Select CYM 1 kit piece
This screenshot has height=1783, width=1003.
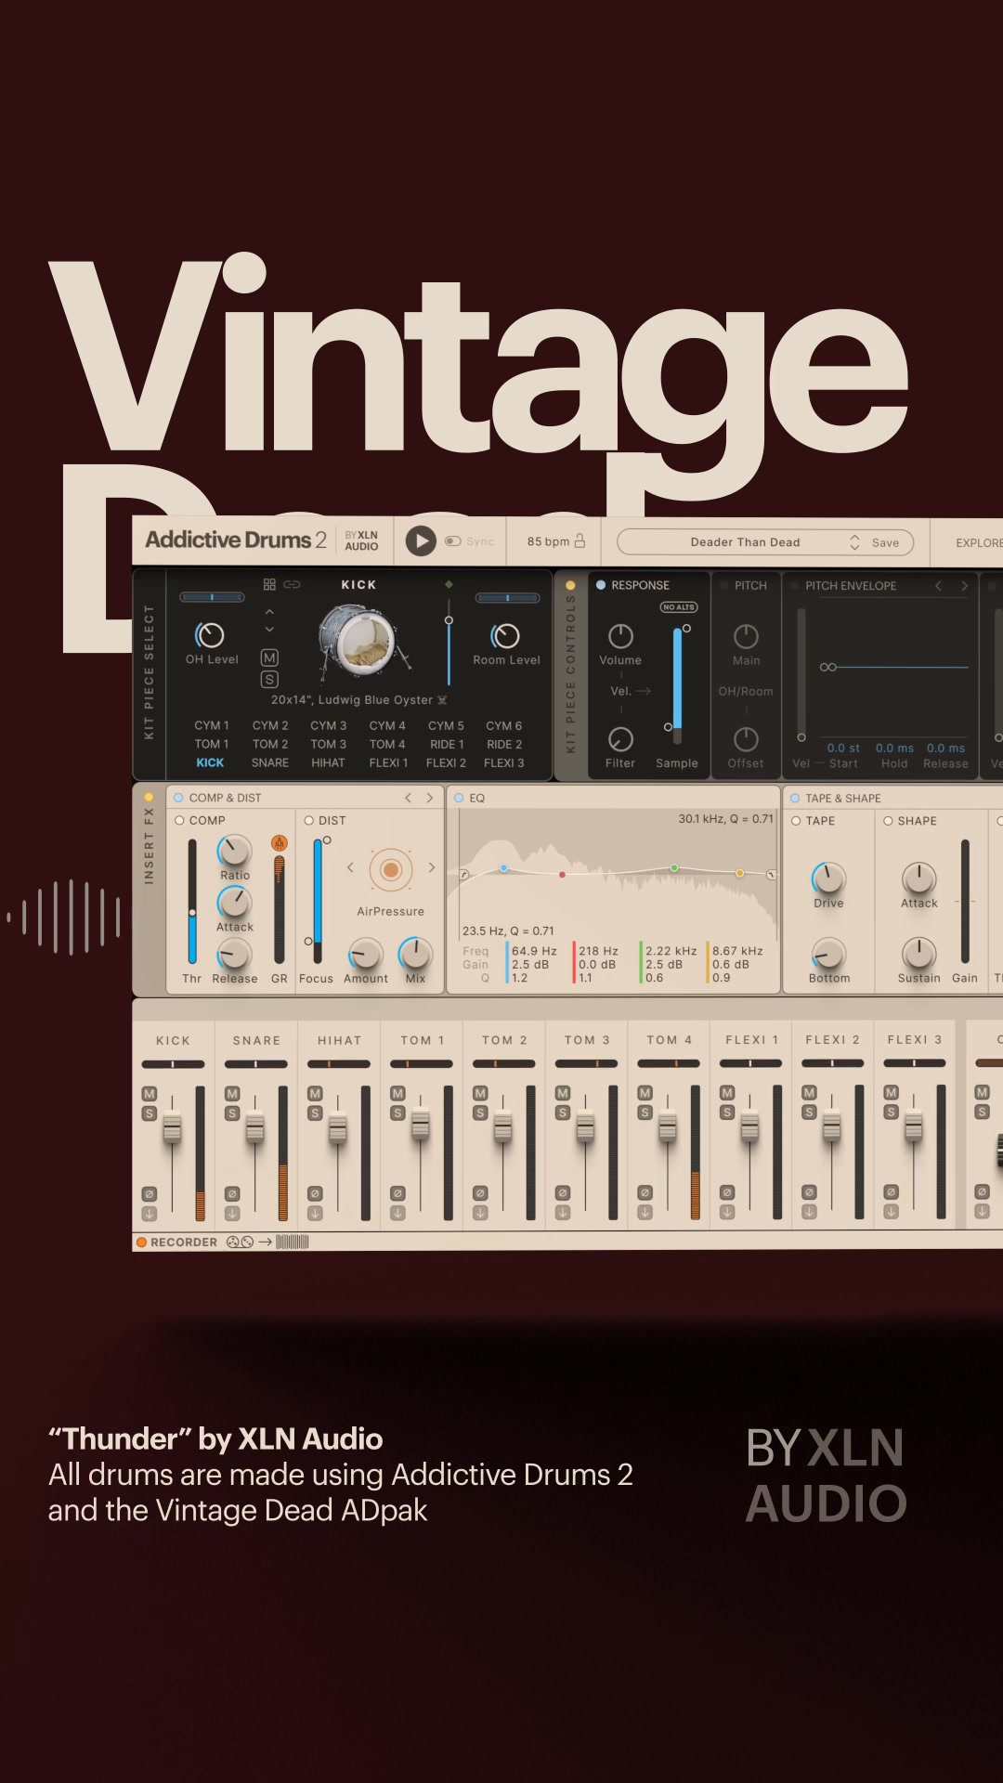[211, 725]
